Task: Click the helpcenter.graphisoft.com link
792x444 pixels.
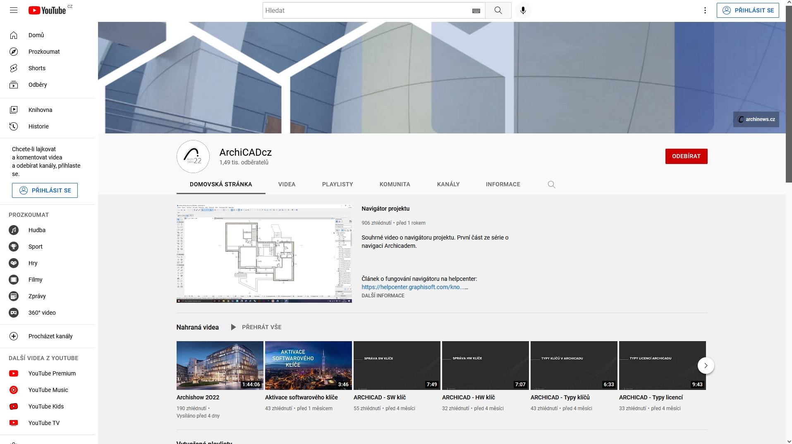Action: [412, 287]
